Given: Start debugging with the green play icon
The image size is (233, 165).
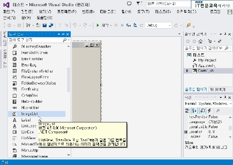Looking at the screenshot, I should click(x=98, y=25).
